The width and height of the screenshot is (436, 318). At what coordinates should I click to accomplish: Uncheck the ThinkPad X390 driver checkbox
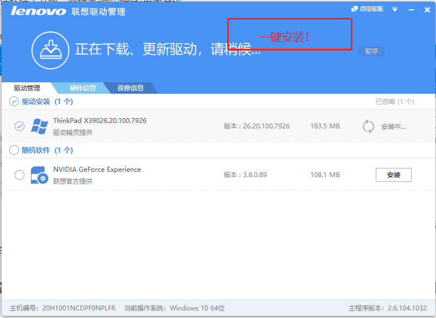click(x=20, y=126)
